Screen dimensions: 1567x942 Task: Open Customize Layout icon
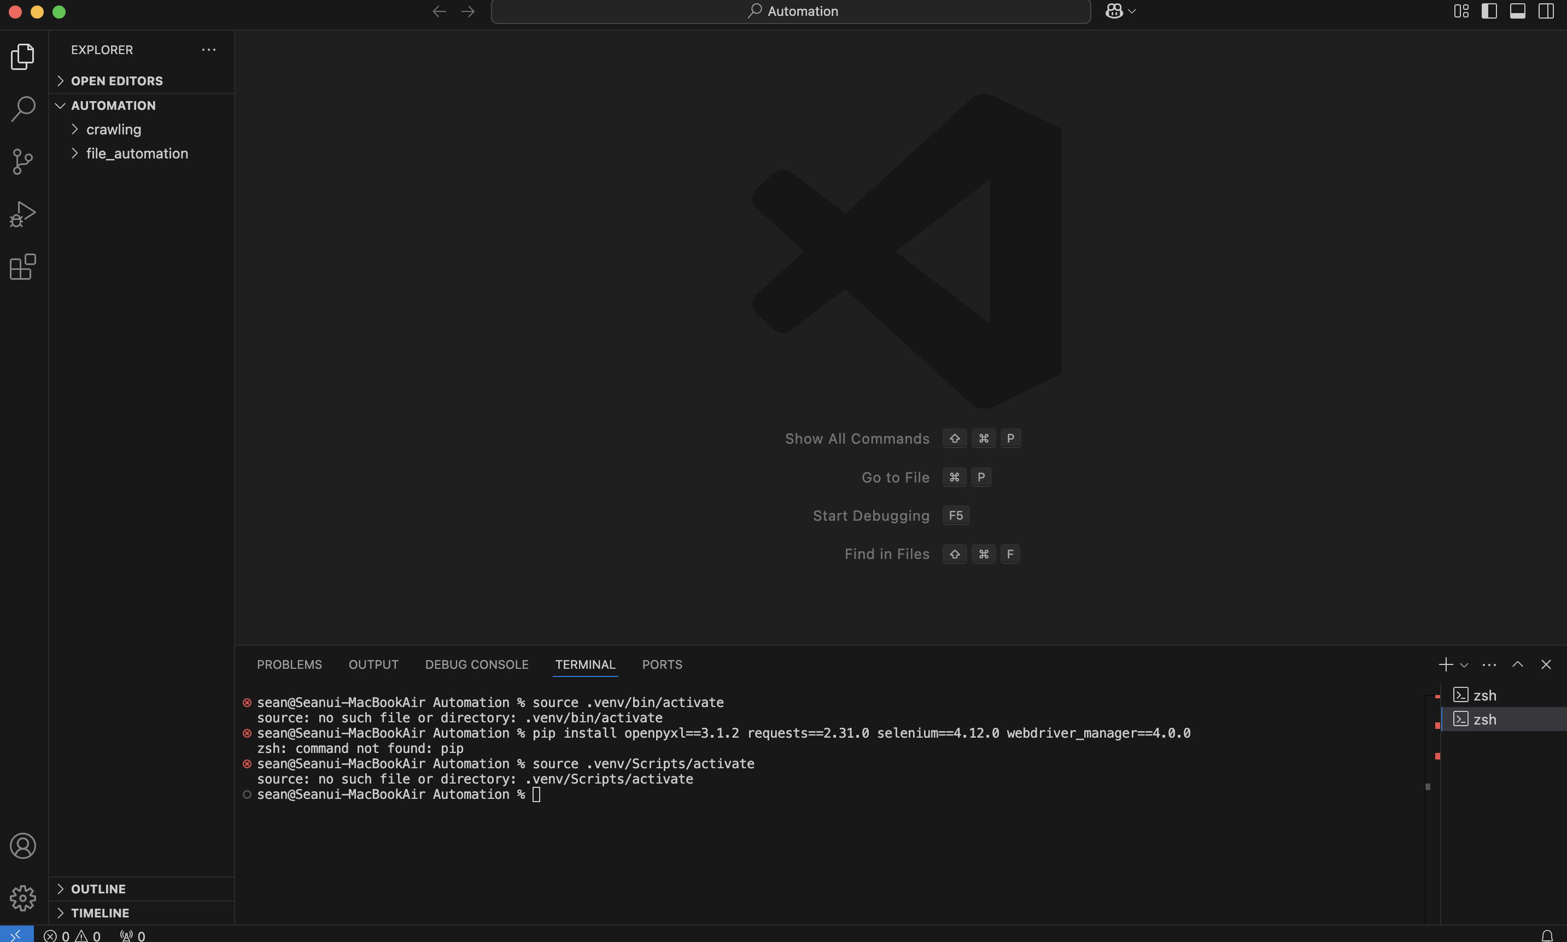(x=1461, y=11)
